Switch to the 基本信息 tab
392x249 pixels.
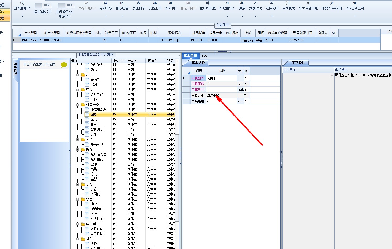(x=190, y=56)
